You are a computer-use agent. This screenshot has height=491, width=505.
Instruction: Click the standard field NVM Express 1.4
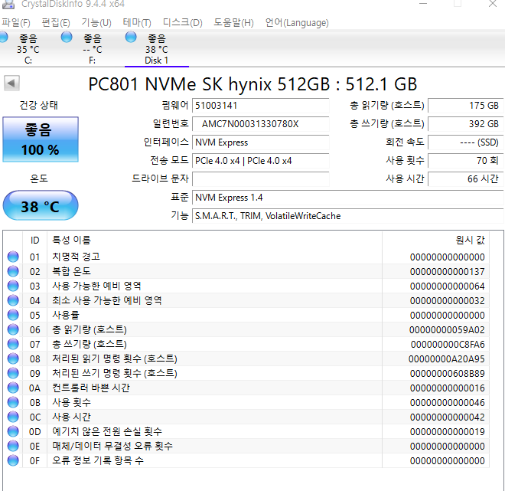tap(348, 198)
